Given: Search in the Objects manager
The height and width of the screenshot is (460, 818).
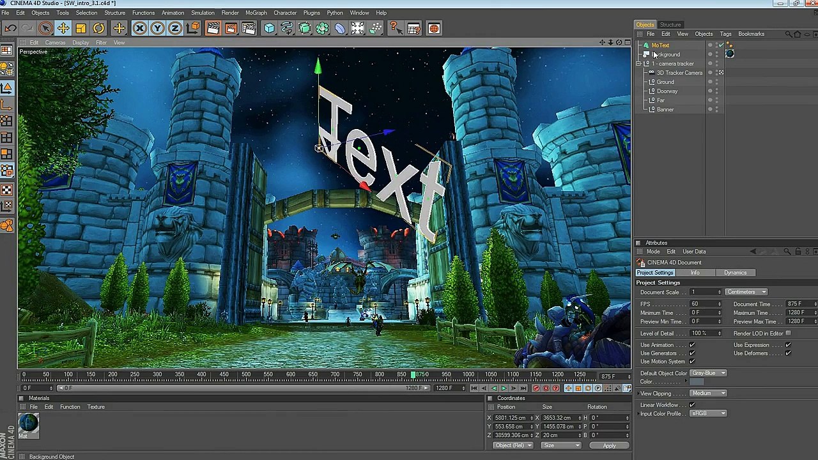Looking at the screenshot, I should tap(789, 34).
